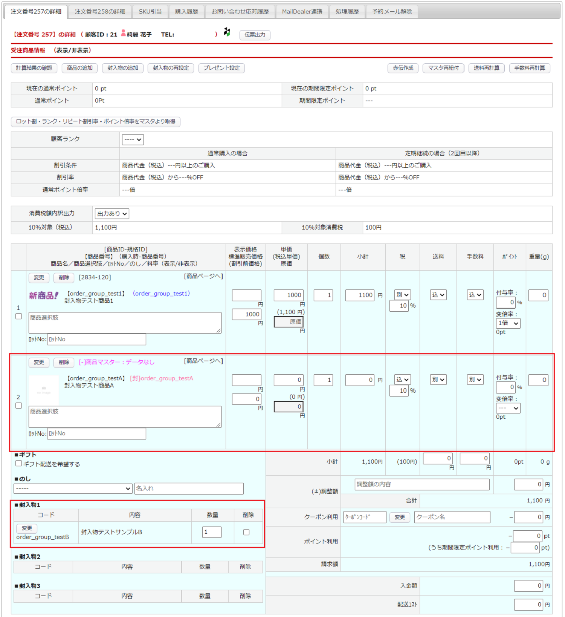Click the のし 名入れ input field
This screenshot has width=565, height=617.
point(189,488)
